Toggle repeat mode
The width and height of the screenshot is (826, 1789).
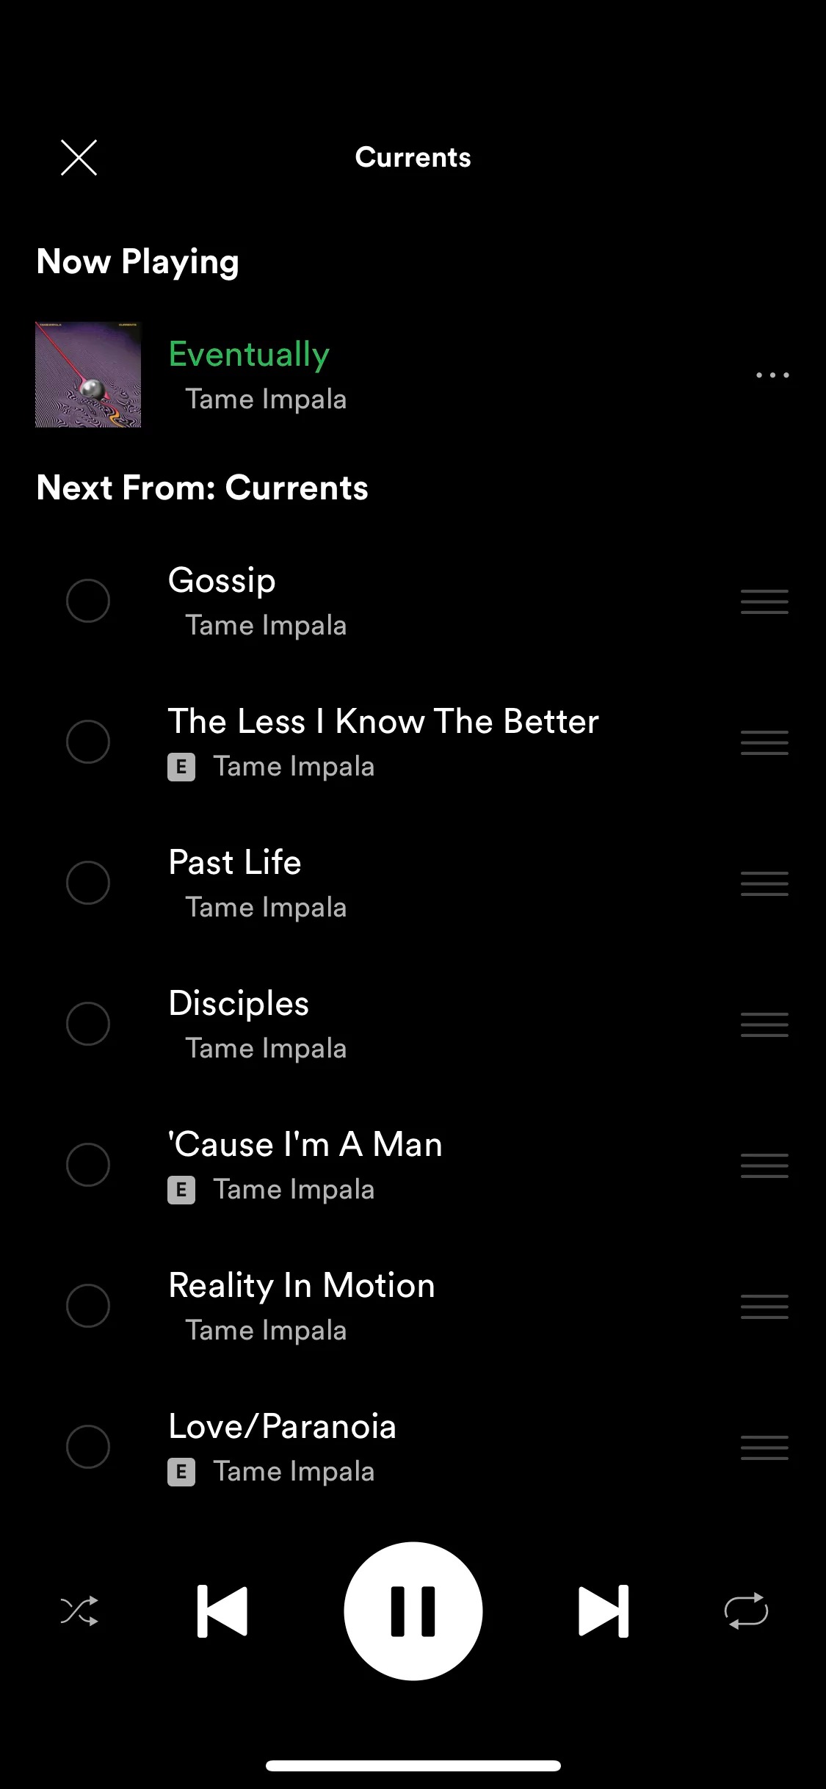tap(746, 1611)
